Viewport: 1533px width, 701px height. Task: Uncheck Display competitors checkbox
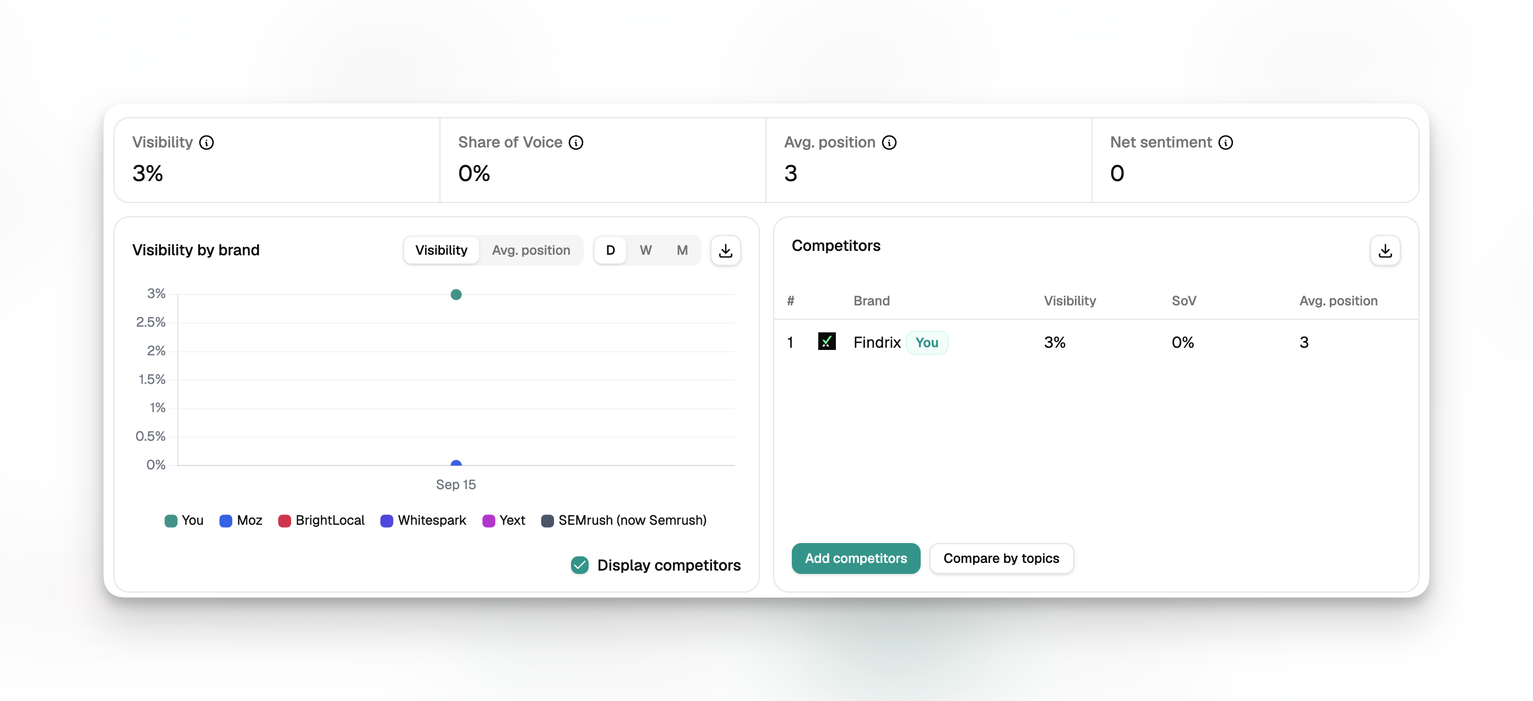click(580, 565)
